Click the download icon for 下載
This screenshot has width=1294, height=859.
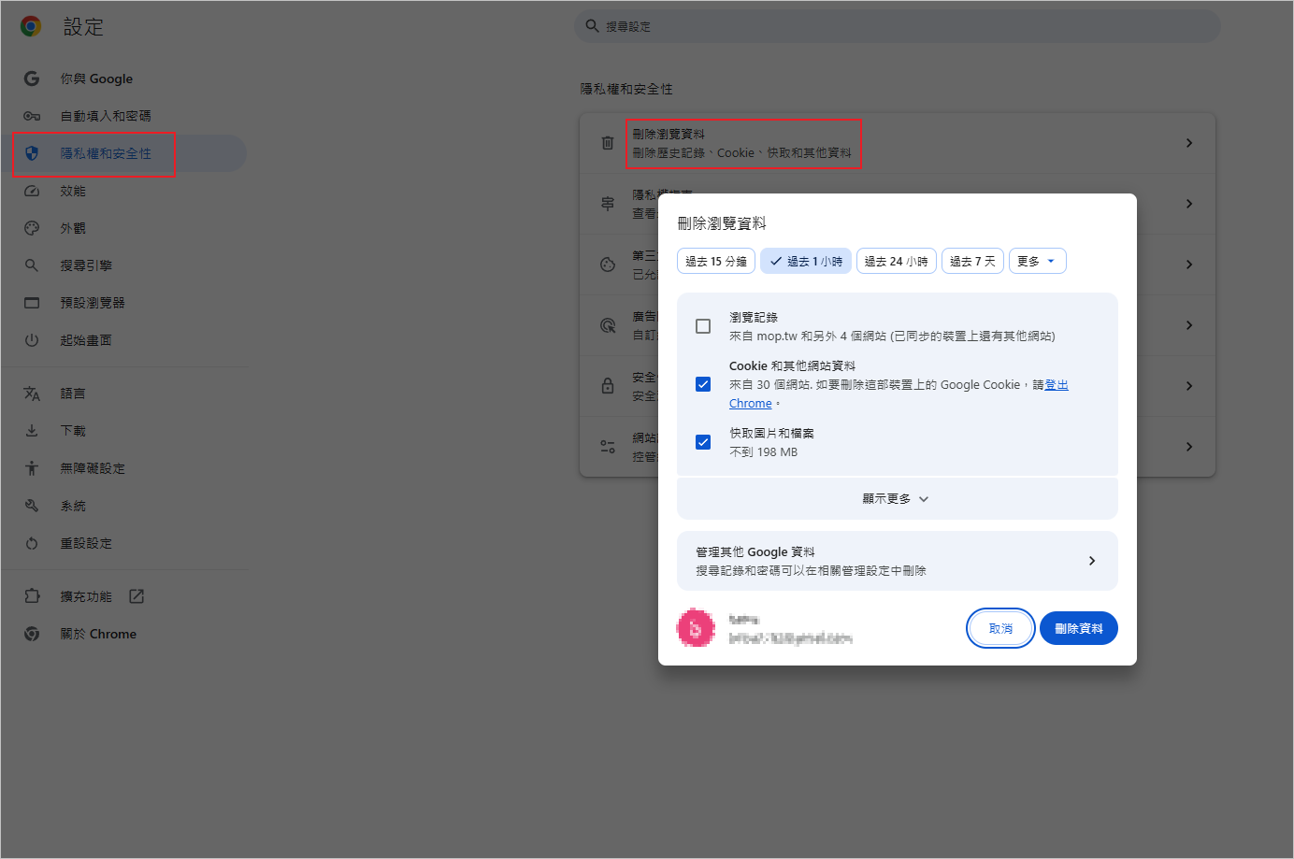(x=32, y=431)
